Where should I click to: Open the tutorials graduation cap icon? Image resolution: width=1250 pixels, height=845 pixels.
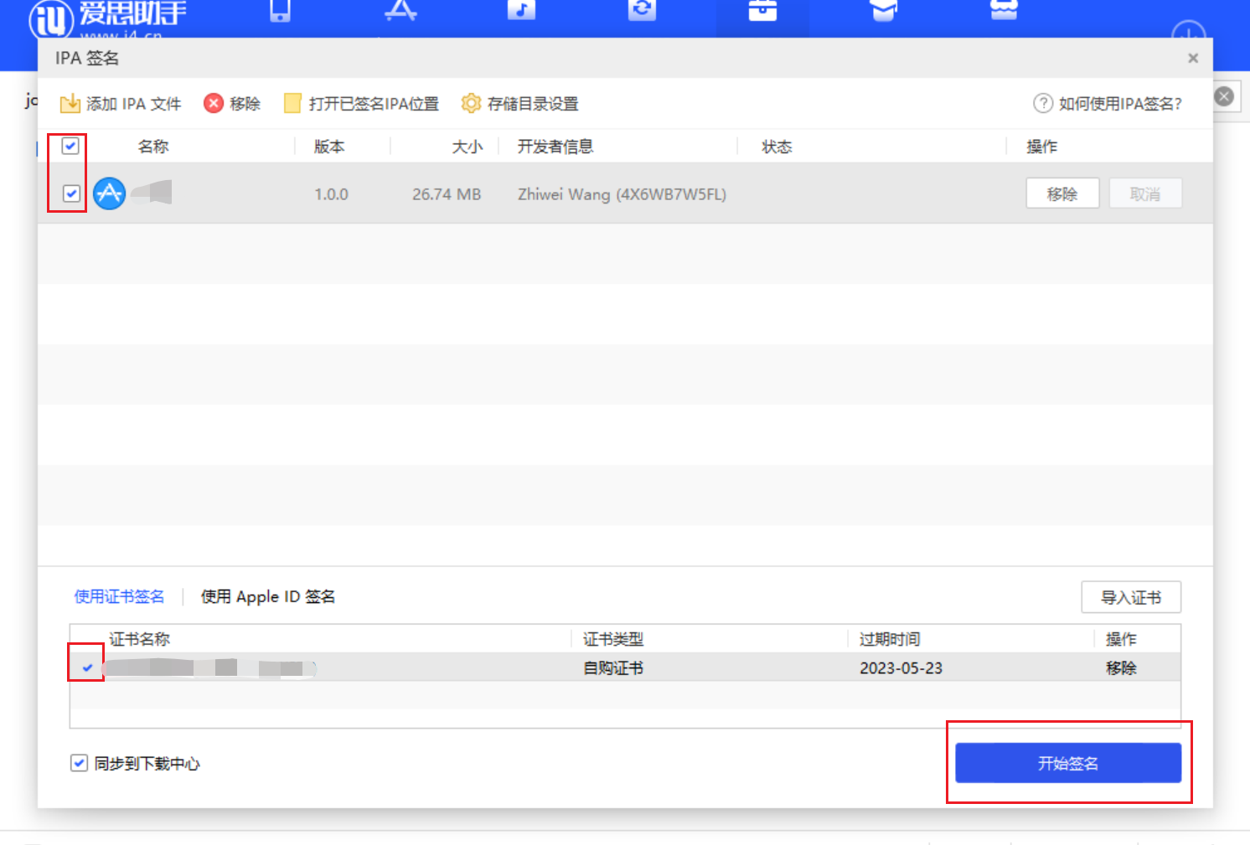(x=884, y=10)
